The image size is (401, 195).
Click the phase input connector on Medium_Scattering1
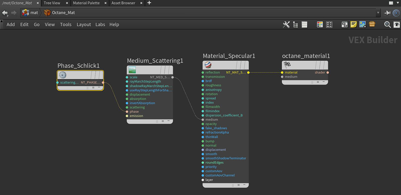(127, 112)
